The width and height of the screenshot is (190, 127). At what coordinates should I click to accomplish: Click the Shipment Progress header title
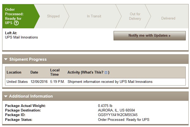[28, 59]
